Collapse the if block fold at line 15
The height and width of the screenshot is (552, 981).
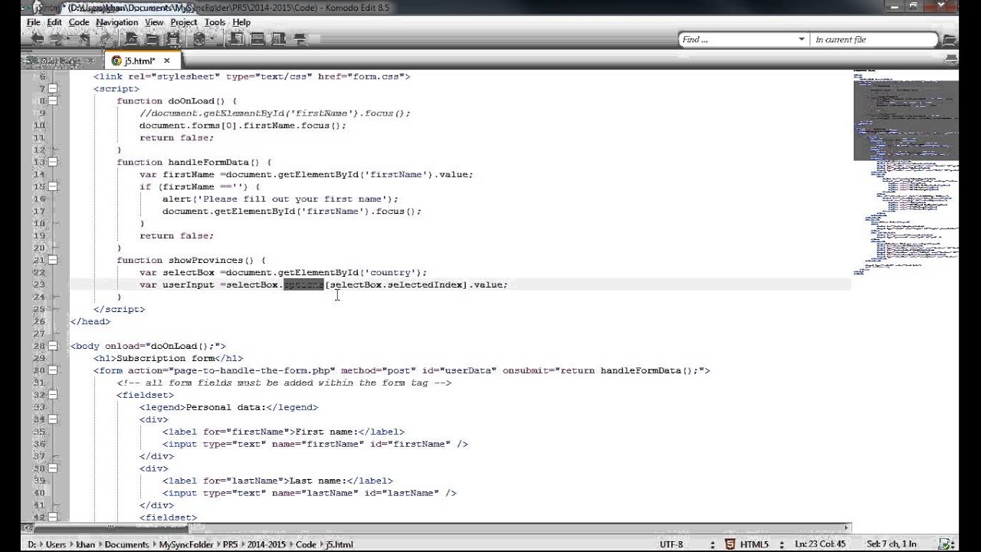pyautogui.click(x=53, y=187)
